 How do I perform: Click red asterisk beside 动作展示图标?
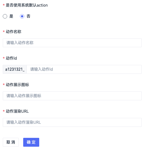[x=4, y=85]
